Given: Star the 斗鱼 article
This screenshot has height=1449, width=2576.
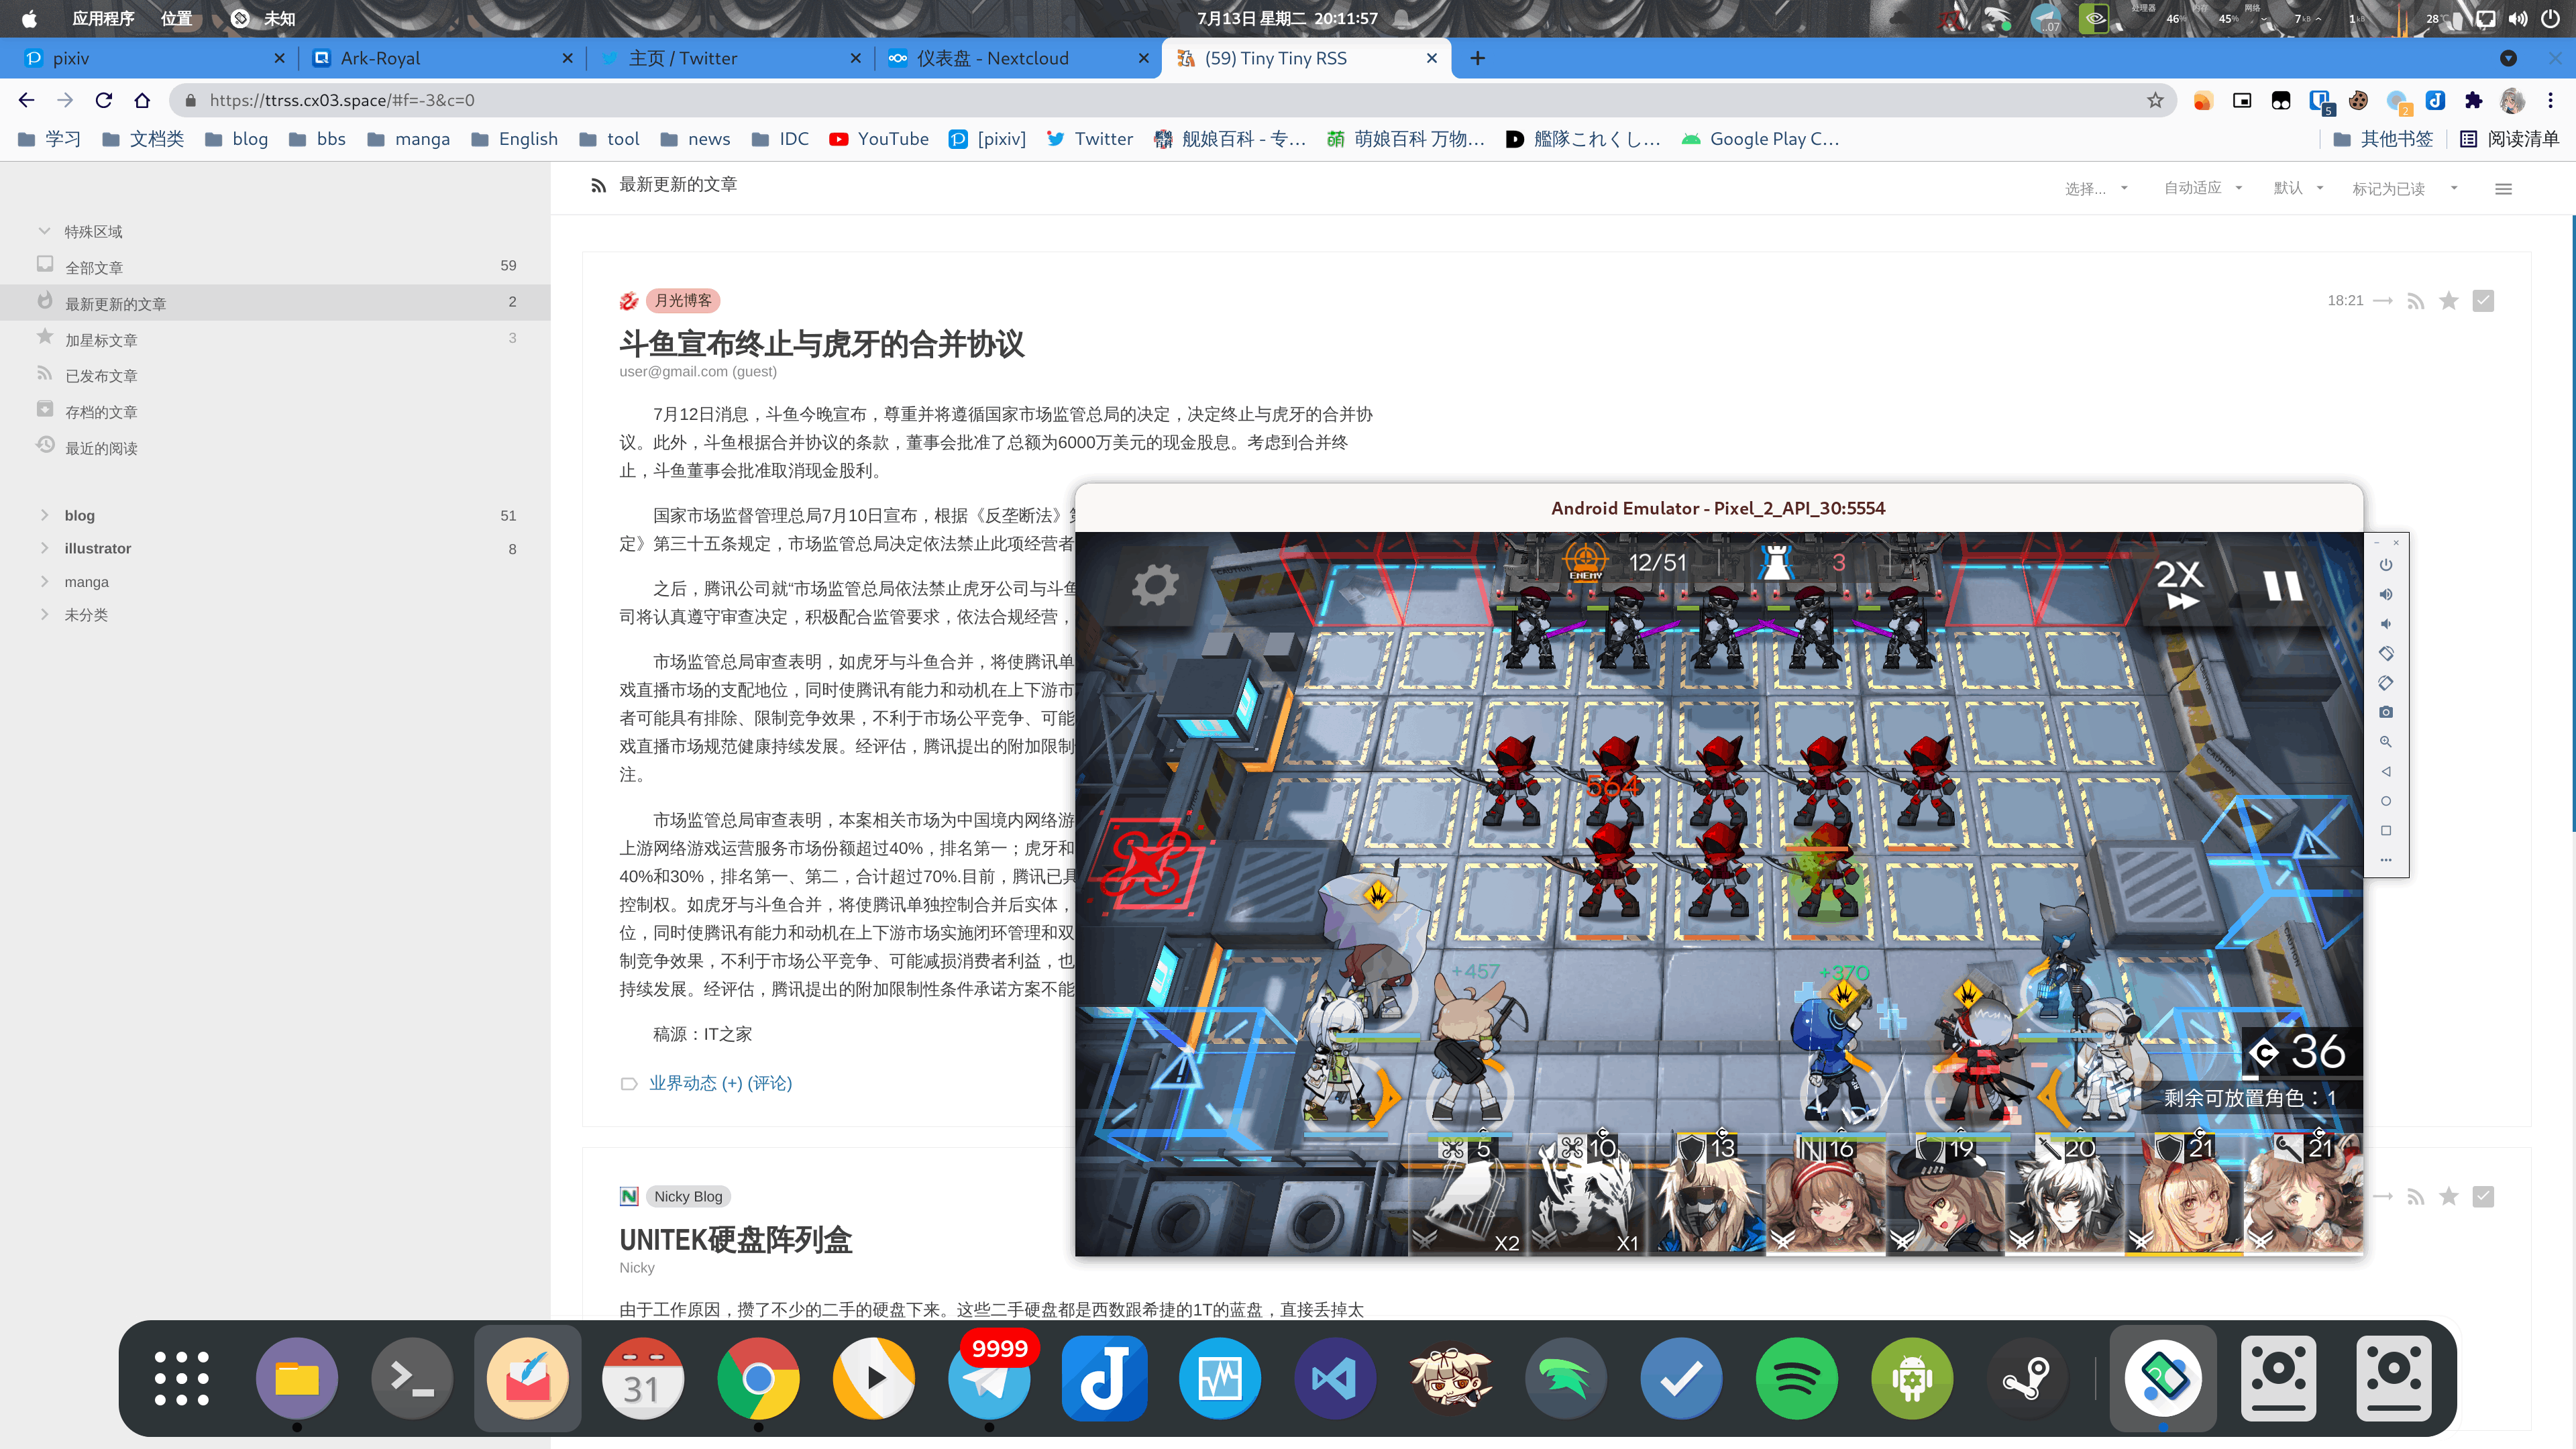Looking at the screenshot, I should (x=2449, y=301).
